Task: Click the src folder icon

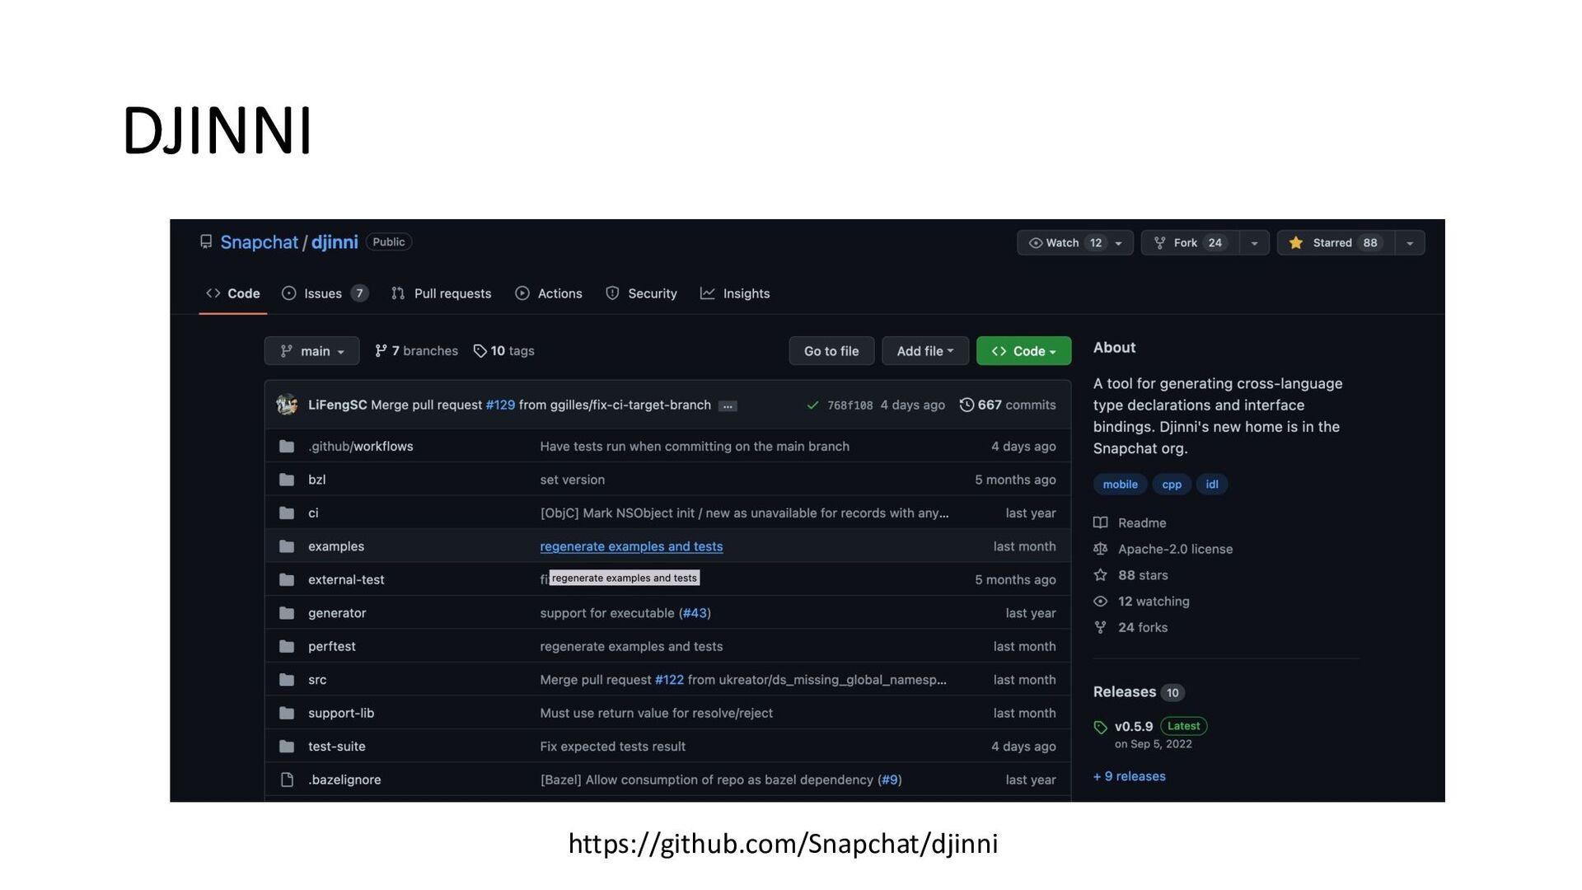Action: tap(287, 680)
